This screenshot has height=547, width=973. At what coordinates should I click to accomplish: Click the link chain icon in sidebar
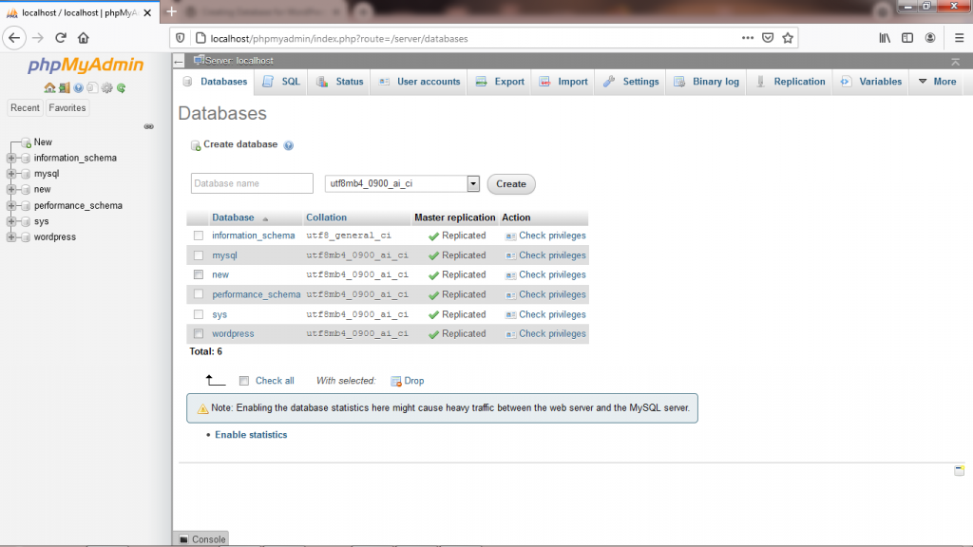[148, 126]
